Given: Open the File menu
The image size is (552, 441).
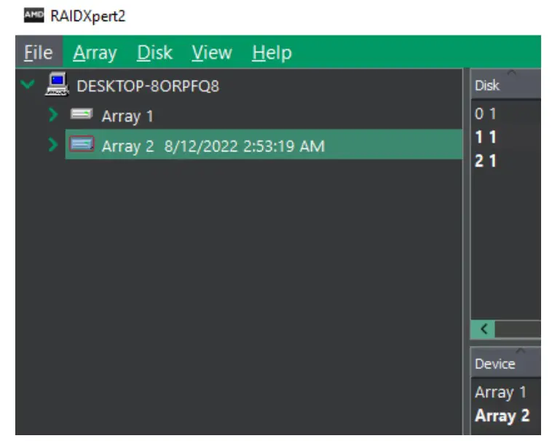Looking at the screenshot, I should 38,53.
